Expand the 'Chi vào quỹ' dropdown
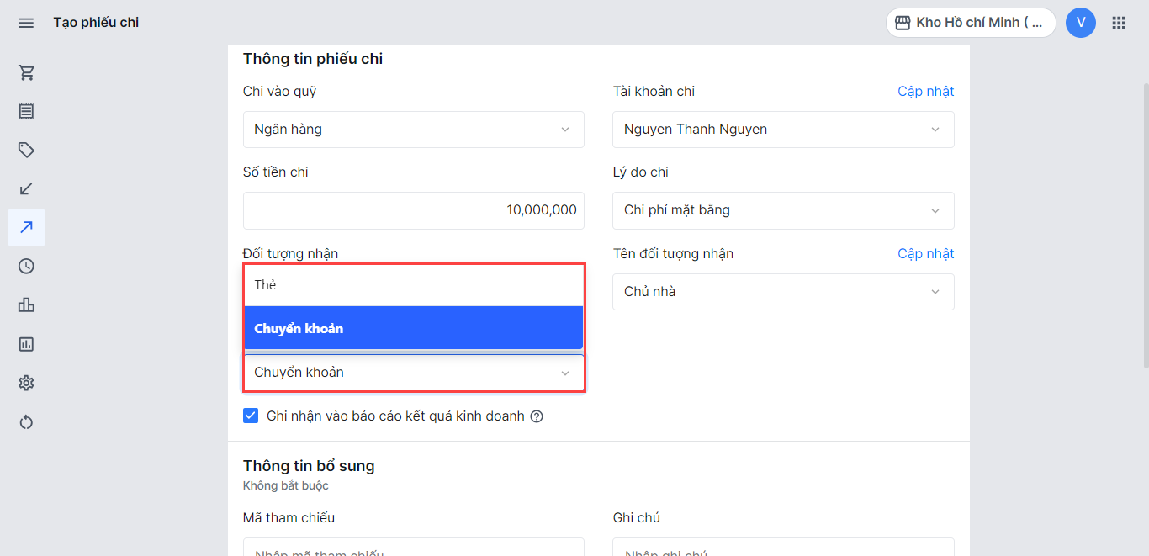Image resolution: width=1149 pixels, height=556 pixels. point(413,130)
